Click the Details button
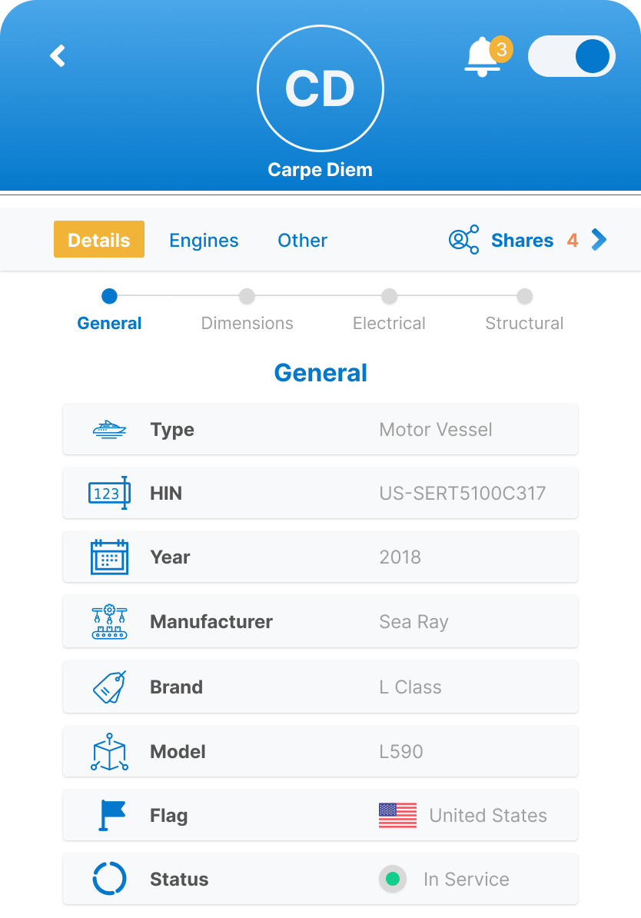 (x=99, y=240)
